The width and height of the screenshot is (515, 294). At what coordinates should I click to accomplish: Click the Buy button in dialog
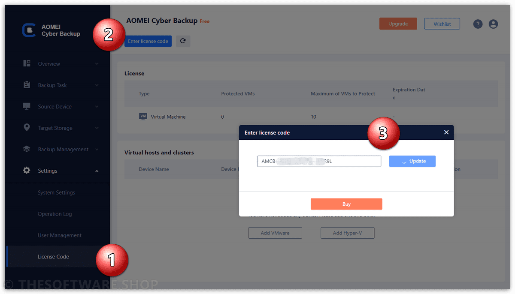(x=346, y=204)
